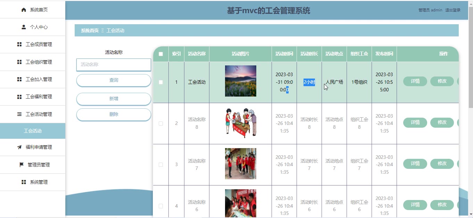The width and height of the screenshot is (473, 218).
Task: Collapse the 工会活动管理 menu
Action: pyautogui.click(x=33, y=114)
